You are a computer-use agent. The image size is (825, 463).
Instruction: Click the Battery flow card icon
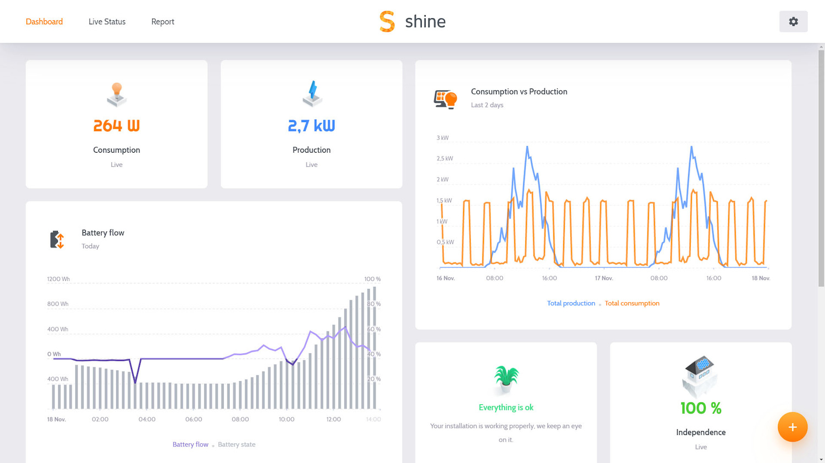57,239
